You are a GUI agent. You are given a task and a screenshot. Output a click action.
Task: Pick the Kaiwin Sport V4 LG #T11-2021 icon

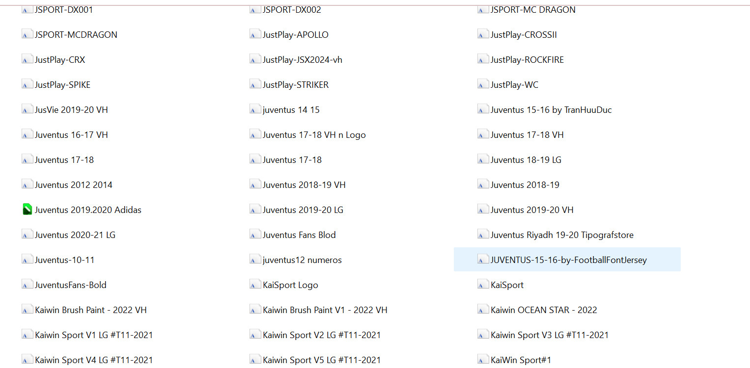click(28, 360)
